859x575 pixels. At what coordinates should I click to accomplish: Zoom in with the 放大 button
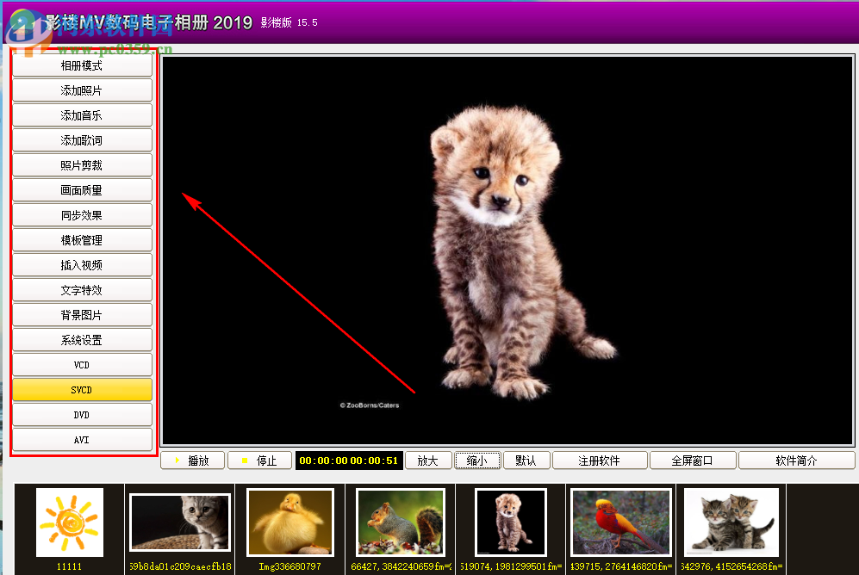click(x=428, y=460)
